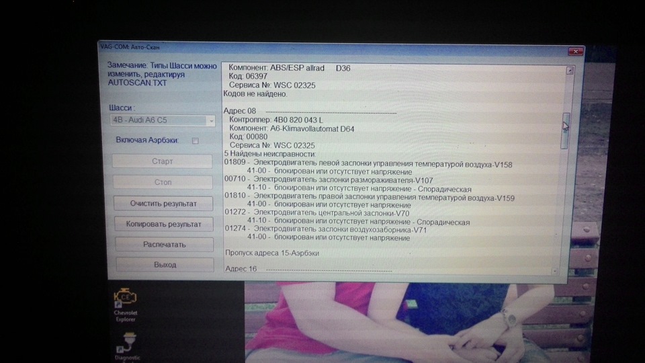Click 'Код: 06397' line
This screenshot has width=645, height=363.
(x=248, y=77)
